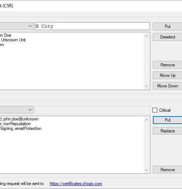Click the Move Up button

click(x=167, y=75)
